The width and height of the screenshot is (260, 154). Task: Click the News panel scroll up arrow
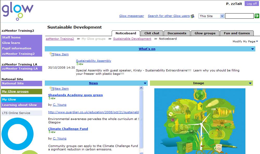click(x=141, y=88)
